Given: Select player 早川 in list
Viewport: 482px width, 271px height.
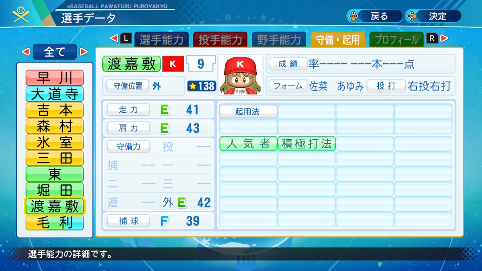Looking at the screenshot, I should 55,77.
